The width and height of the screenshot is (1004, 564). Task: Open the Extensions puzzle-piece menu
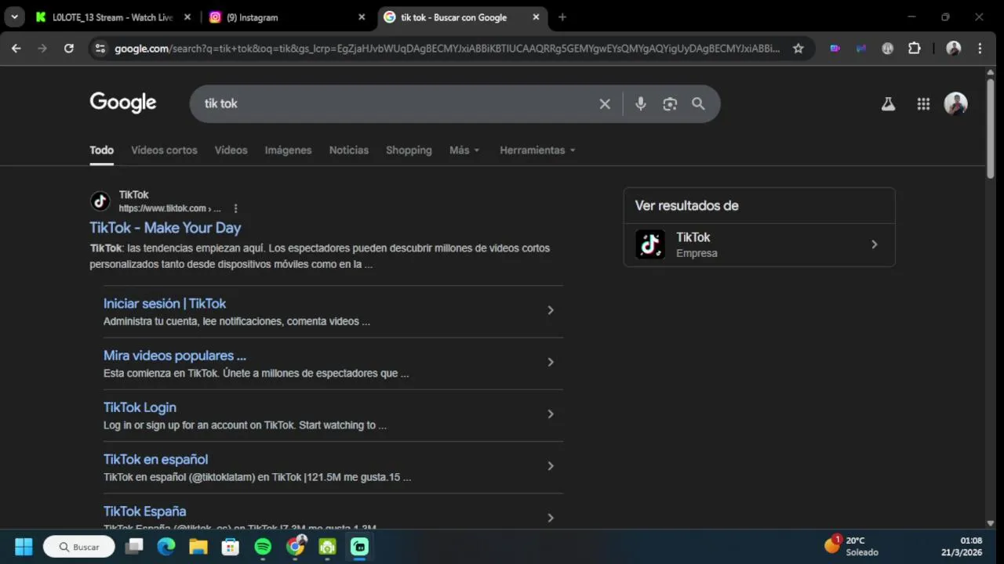pos(915,49)
